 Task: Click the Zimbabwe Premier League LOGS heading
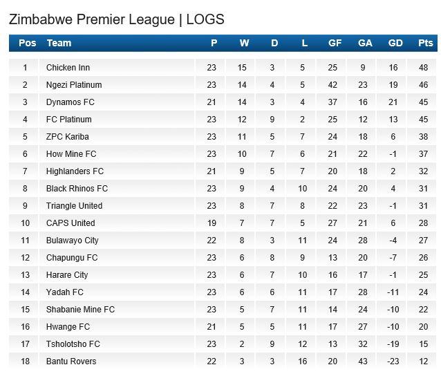click(116, 19)
